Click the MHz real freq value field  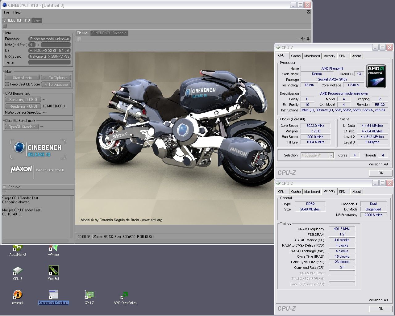pyautogui.click(x=32, y=45)
